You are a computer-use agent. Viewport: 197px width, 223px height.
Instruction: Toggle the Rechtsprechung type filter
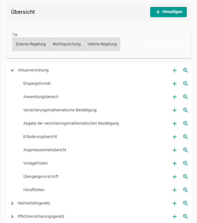67,44
